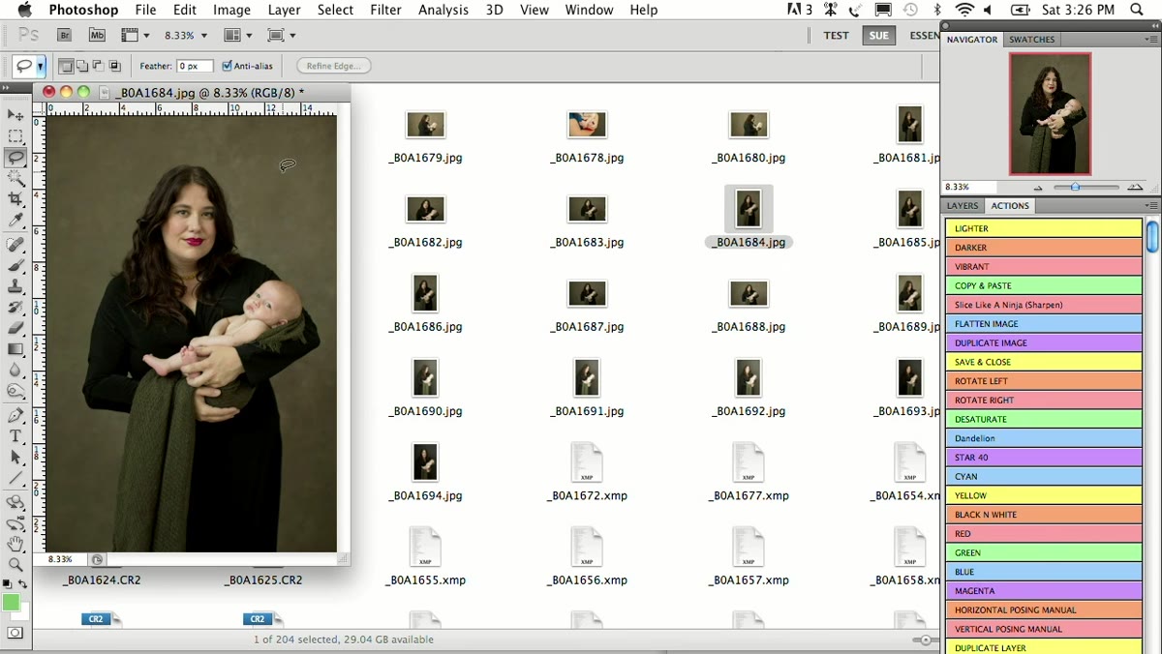Uncheck the Anti-alias checkbox
Screen dimensions: 1162x654
tap(227, 66)
